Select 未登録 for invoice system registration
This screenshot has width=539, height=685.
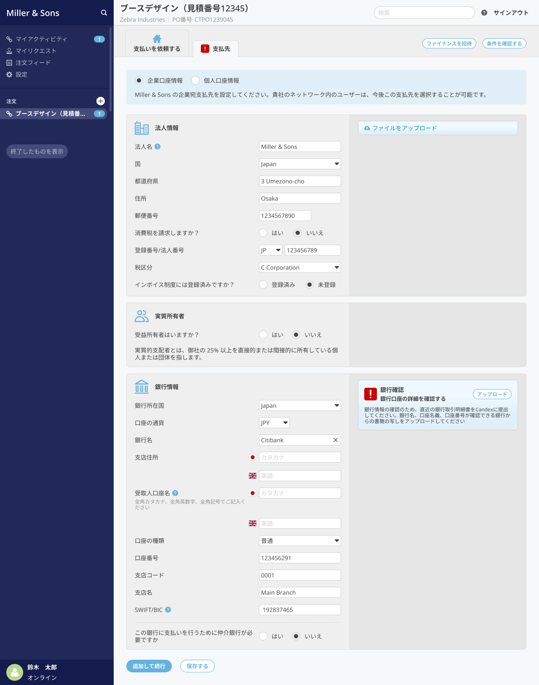(x=310, y=285)
